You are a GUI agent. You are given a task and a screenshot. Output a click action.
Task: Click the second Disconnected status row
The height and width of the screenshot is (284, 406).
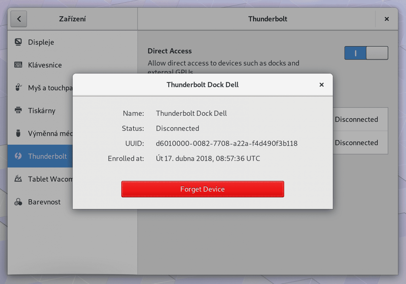(357, 143)
